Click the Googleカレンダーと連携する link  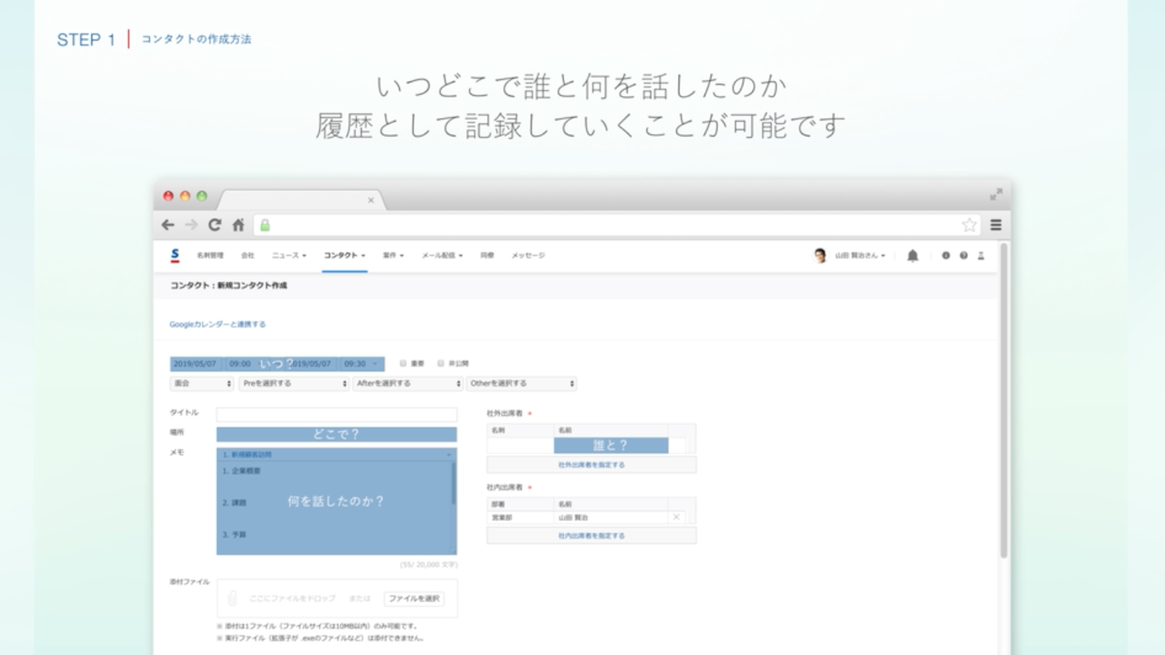218,324
